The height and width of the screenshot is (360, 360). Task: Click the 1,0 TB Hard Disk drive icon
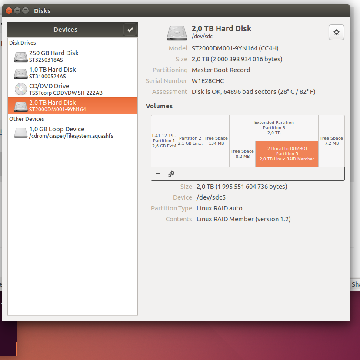[x=20, y=73]
